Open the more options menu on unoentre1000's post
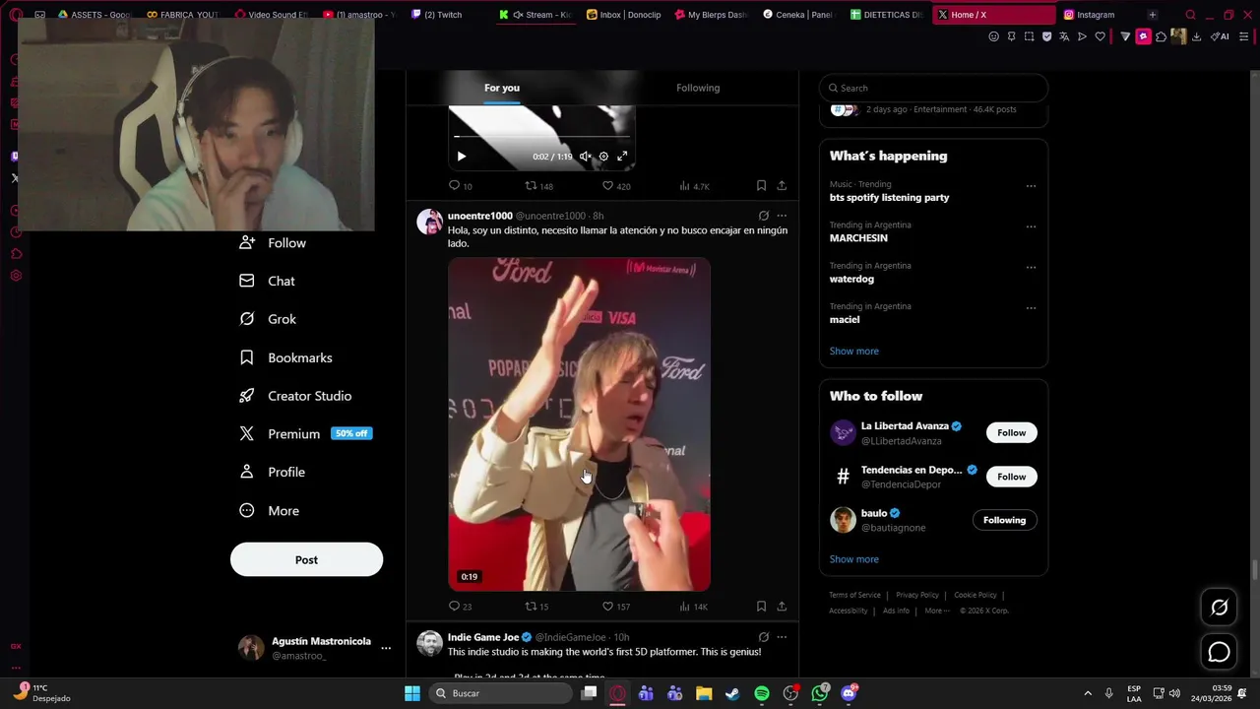The width and height of the screenshot is (1260, 709). pyautogui.click(x=782, y=216)
